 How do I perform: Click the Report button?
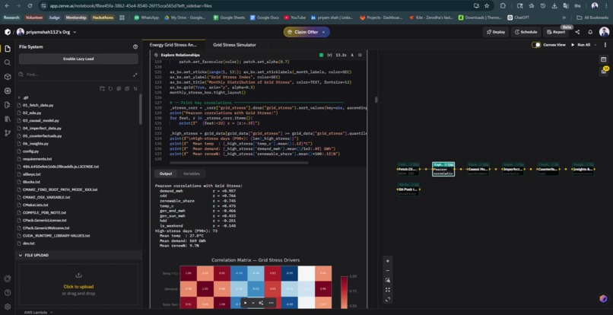[555, 32]
